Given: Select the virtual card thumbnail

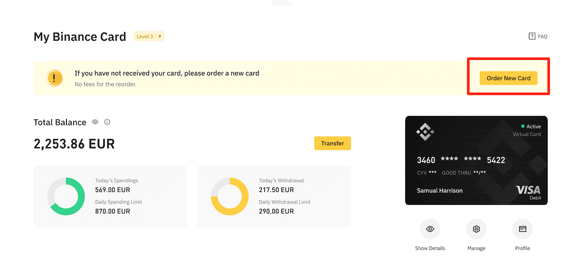Looking at the screenshot, I should (476, 160).
